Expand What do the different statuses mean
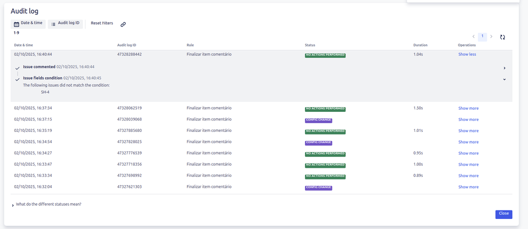This screenshot has width=528, height=229. tap(47, 204)
